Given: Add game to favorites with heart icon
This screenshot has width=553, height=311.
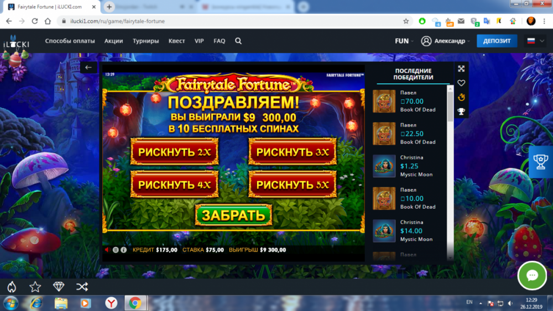Looking at the screenshot, I should (461, 83).
